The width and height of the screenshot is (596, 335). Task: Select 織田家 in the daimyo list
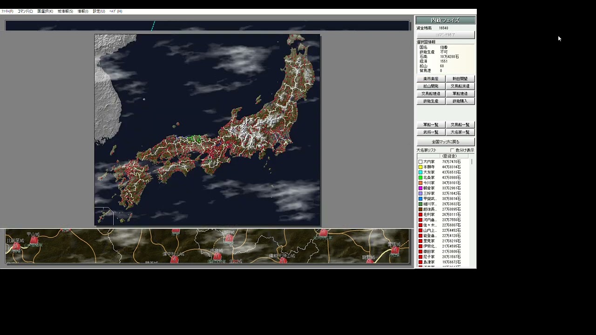point(429,252)
